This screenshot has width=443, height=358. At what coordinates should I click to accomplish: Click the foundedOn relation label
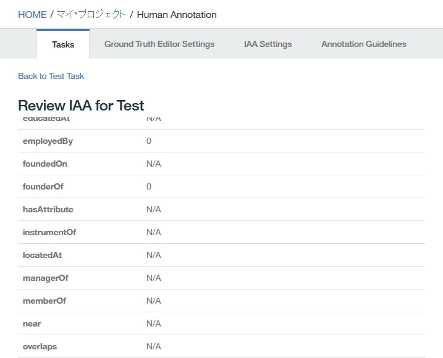click(45, 164)
